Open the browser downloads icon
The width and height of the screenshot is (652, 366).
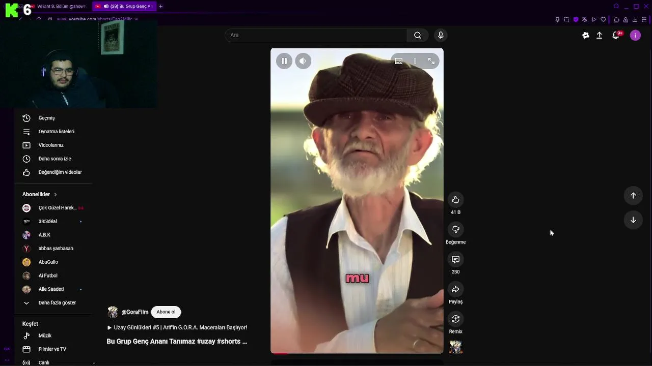pyautogui.click(x=635, y=20)
